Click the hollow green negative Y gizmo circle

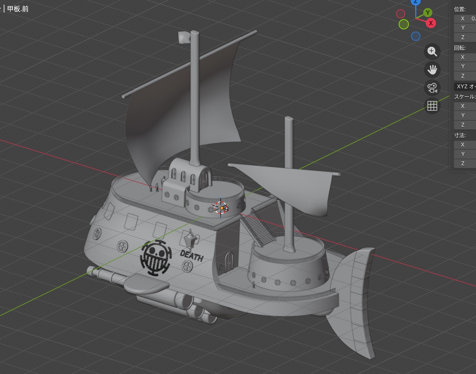(404, 24)
